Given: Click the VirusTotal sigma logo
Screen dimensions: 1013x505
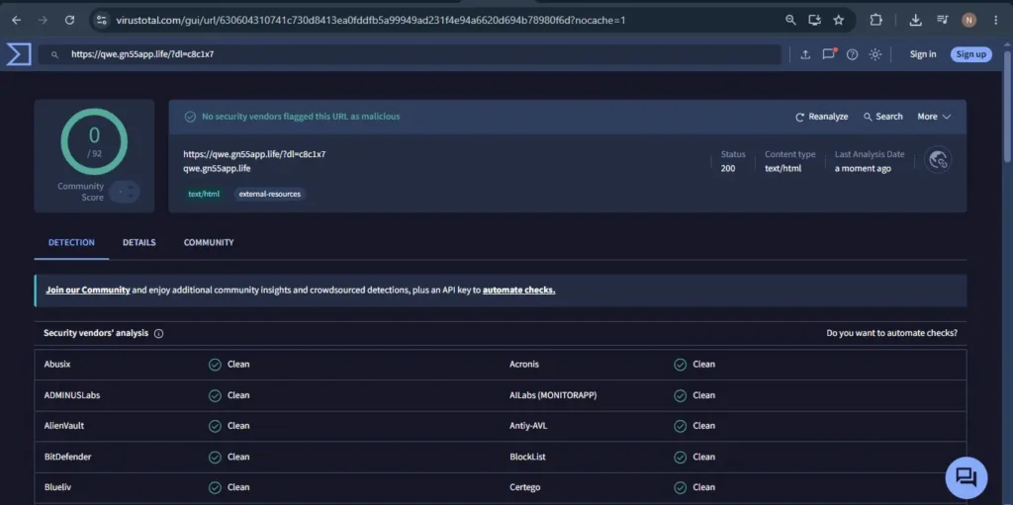Looking at the screenshot, I should (x=19, y=54).
